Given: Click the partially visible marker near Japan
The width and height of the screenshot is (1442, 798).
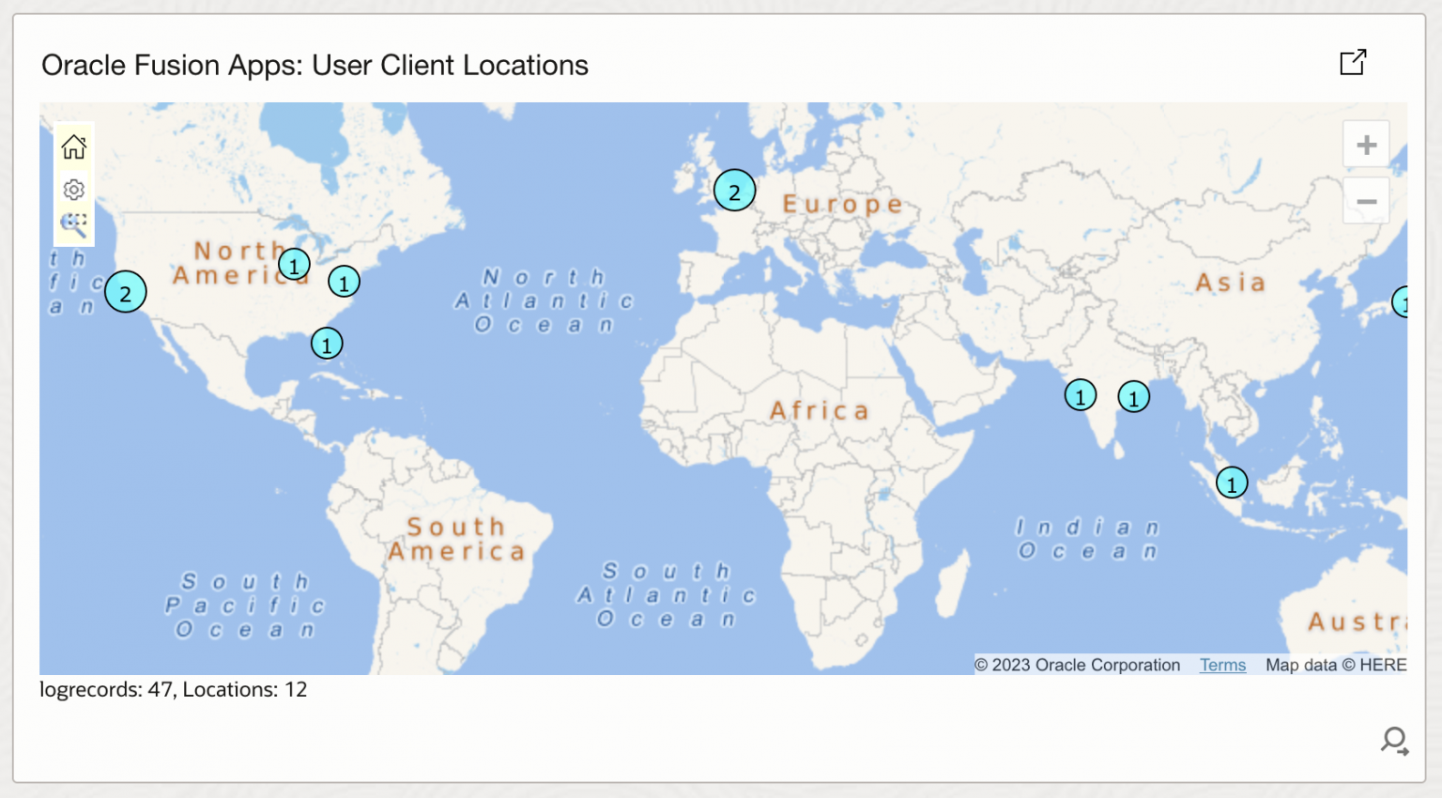Looking at the screenshot, I should coord(1400,302).
